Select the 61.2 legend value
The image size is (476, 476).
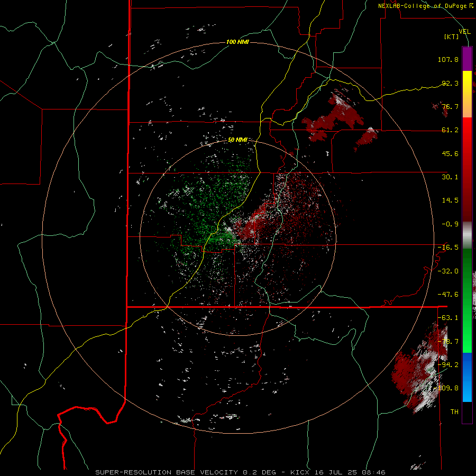tap(450, 130)
